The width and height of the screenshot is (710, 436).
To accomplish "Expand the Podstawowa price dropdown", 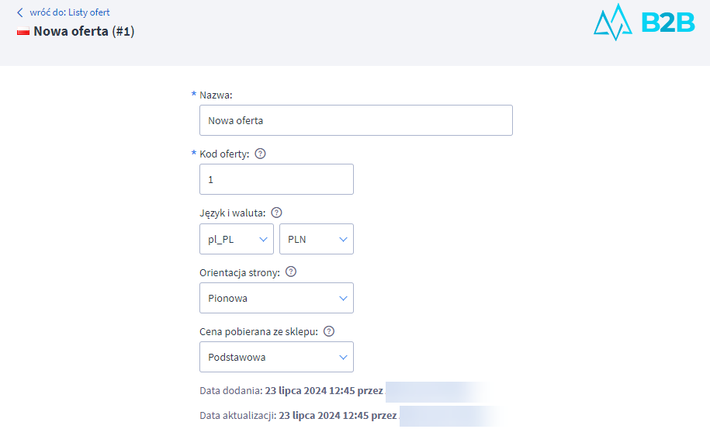I will (275, 357).
